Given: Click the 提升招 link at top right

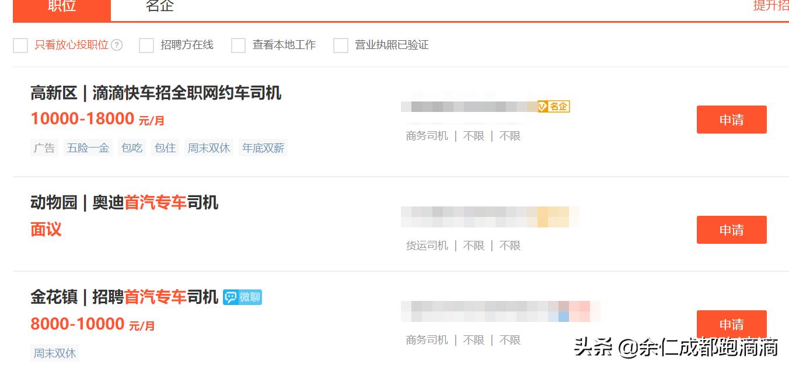Looking at the screenshot, I should tap(771, 6).
